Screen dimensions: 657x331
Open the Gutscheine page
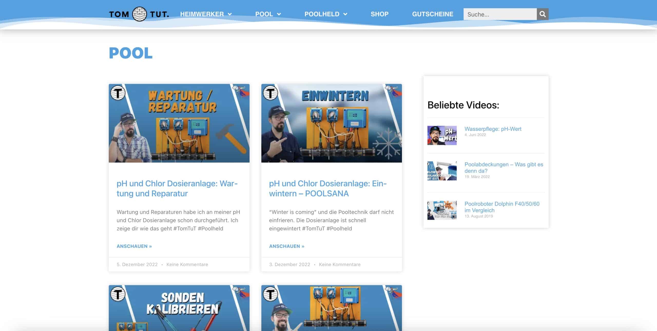coord(433,14)
